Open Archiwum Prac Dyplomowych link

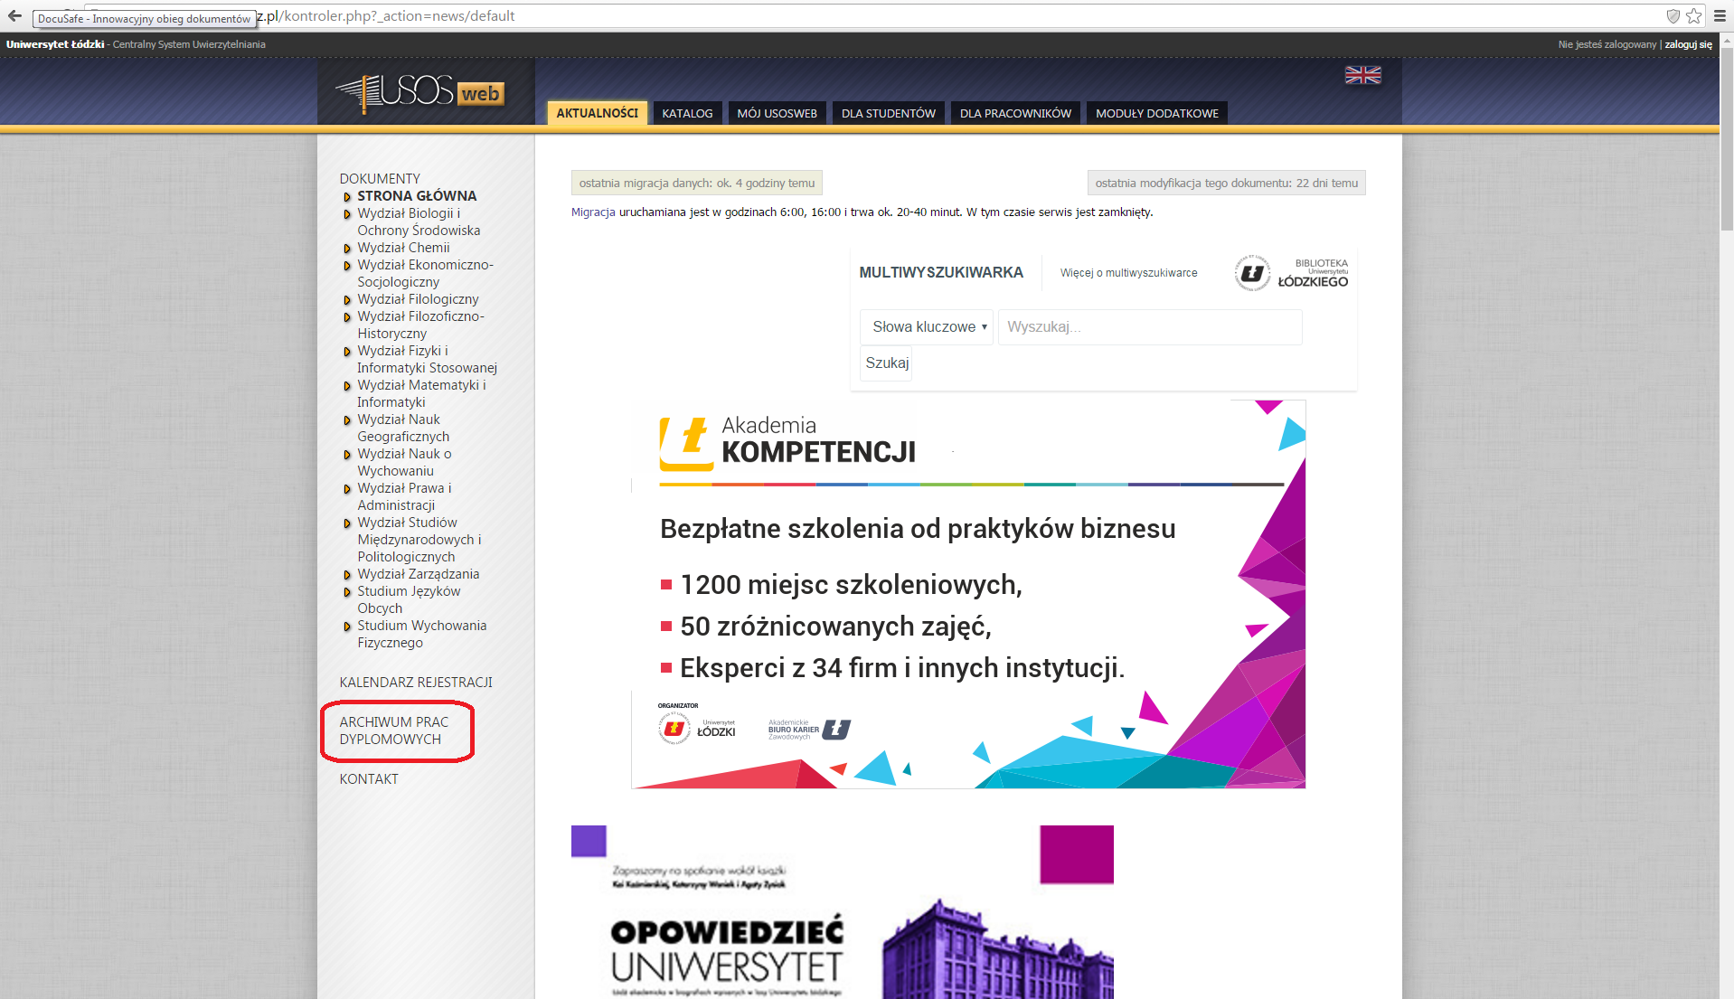click(394, 730)
